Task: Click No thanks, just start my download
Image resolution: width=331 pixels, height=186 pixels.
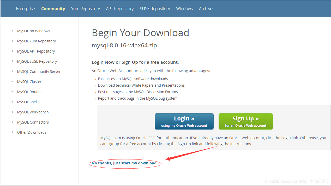Action: click(125, 163)
